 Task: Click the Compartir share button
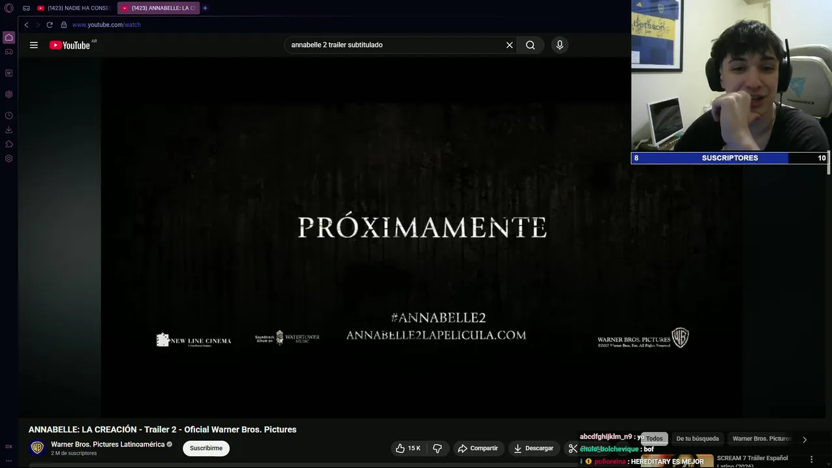pos(478,448)
